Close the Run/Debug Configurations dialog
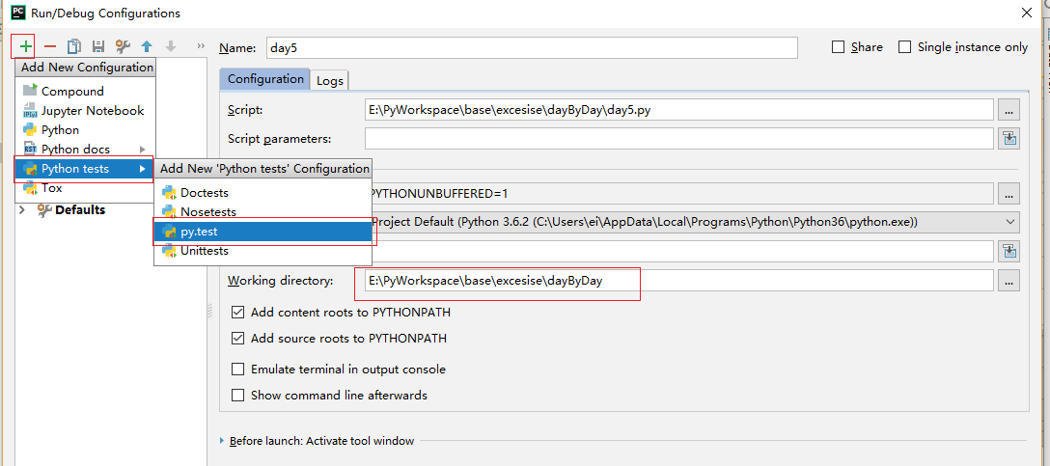 1026,12
